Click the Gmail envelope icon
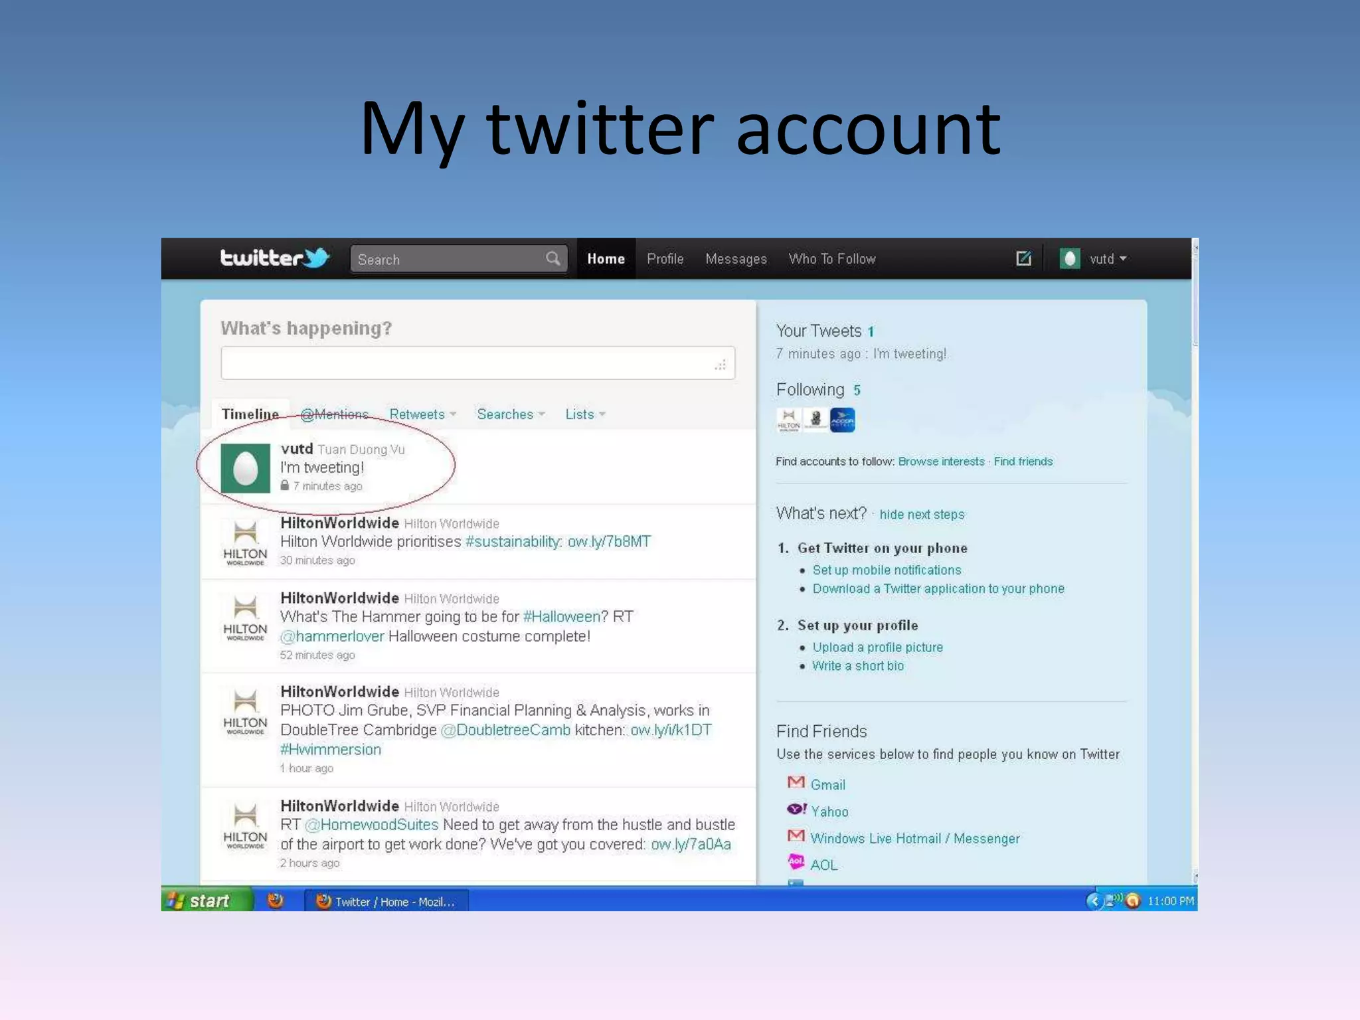1360x1020 pixels. coord(796,783)
